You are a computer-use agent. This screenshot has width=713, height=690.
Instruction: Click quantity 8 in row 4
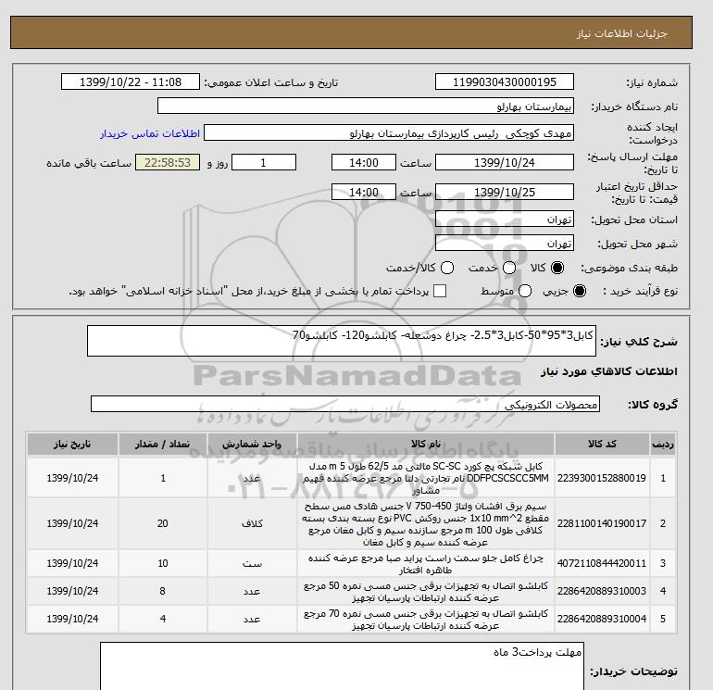(162, 591)
